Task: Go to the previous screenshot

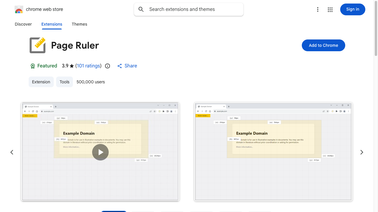Action: pyautogui.click(x=12, y=152)
